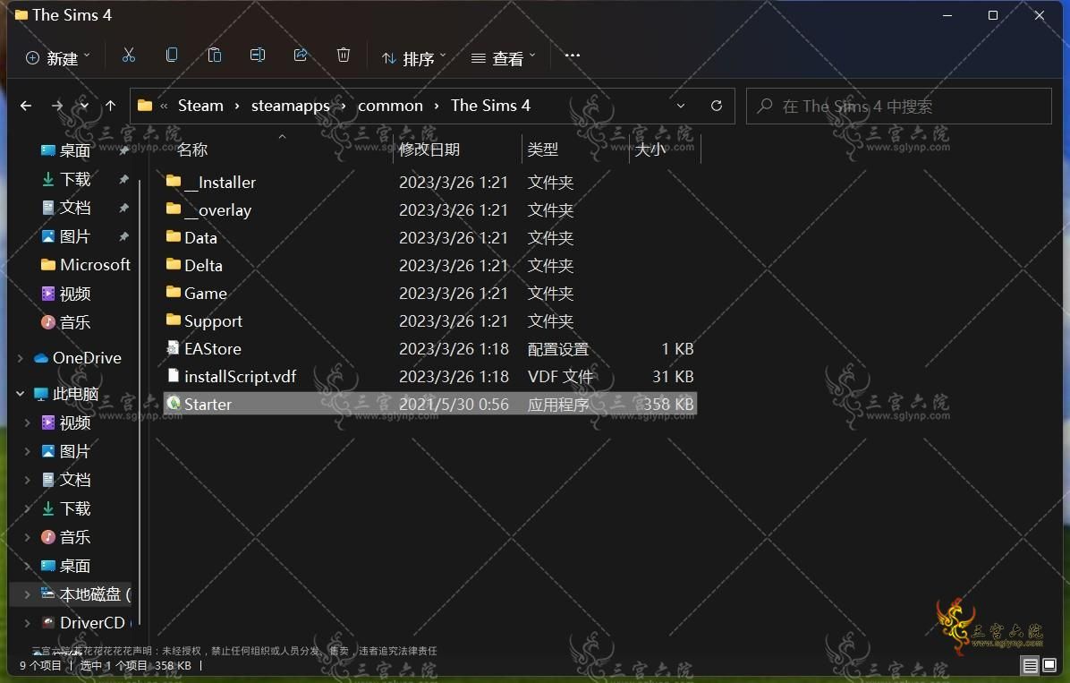The image size is (1070, 683).
Task: Select the Delta folder
Action: pyautogui.click(x=430, y=266)
